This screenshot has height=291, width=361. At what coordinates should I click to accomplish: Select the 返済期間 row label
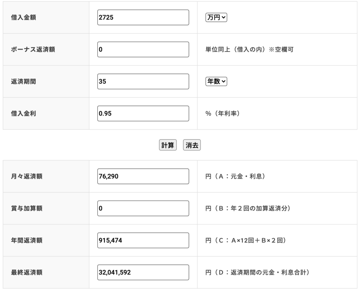click(24, 81)
